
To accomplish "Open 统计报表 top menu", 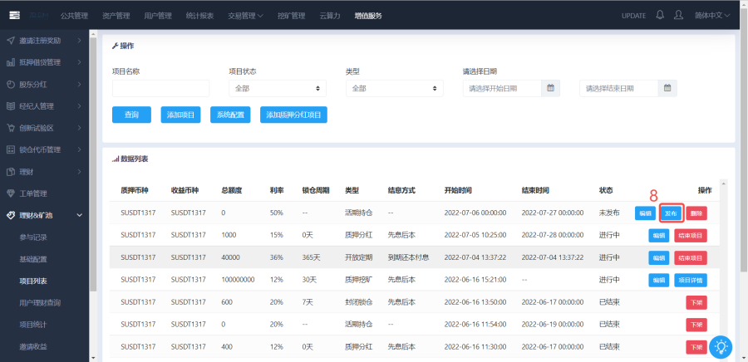I will click(199, 16).
